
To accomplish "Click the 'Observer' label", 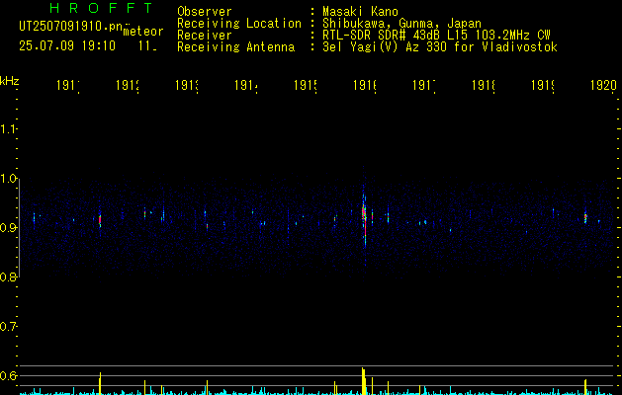I will point(205,12).
